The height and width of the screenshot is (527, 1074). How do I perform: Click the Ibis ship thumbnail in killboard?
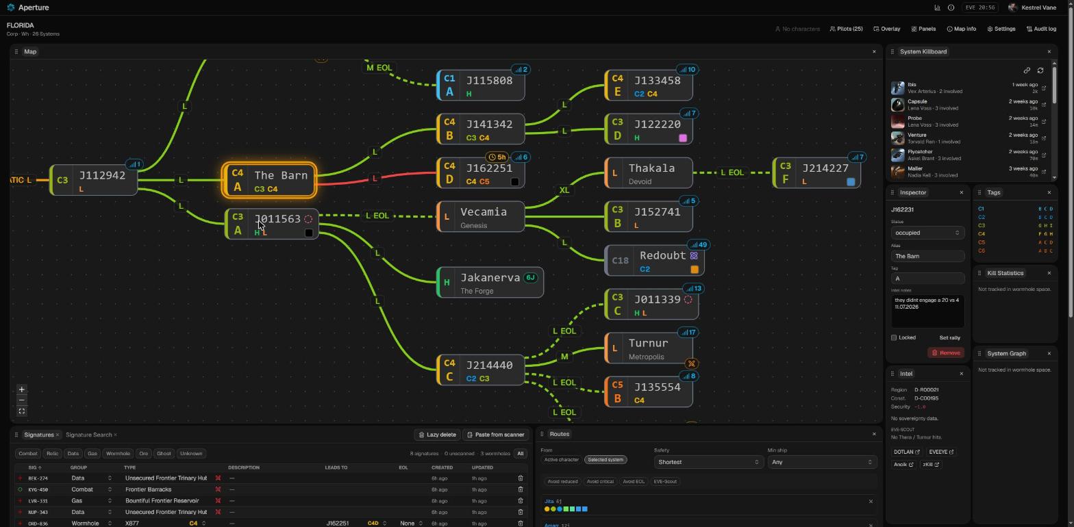pos(897,88)
